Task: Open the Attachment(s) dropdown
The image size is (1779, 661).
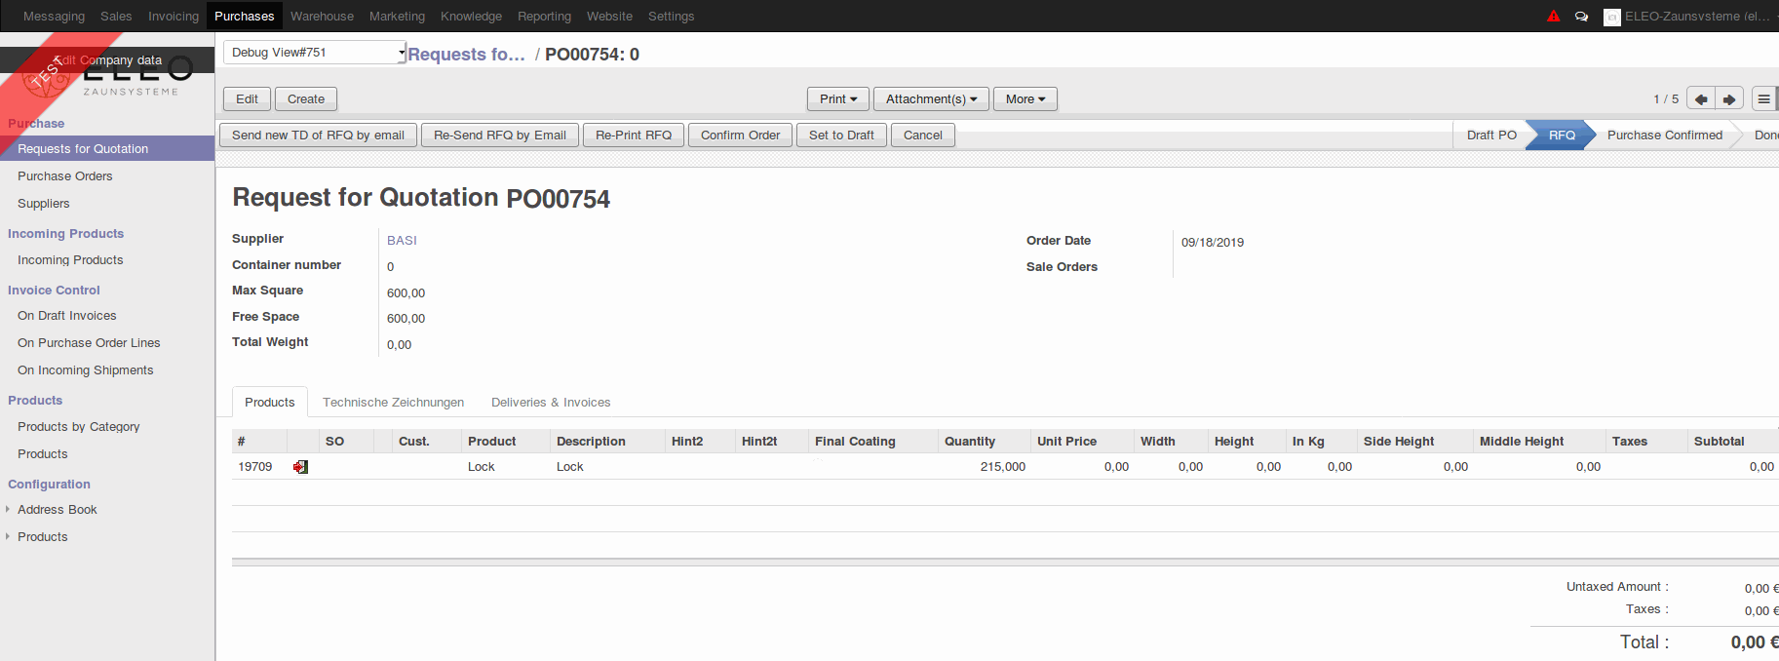Action: [x=931, y=99]
